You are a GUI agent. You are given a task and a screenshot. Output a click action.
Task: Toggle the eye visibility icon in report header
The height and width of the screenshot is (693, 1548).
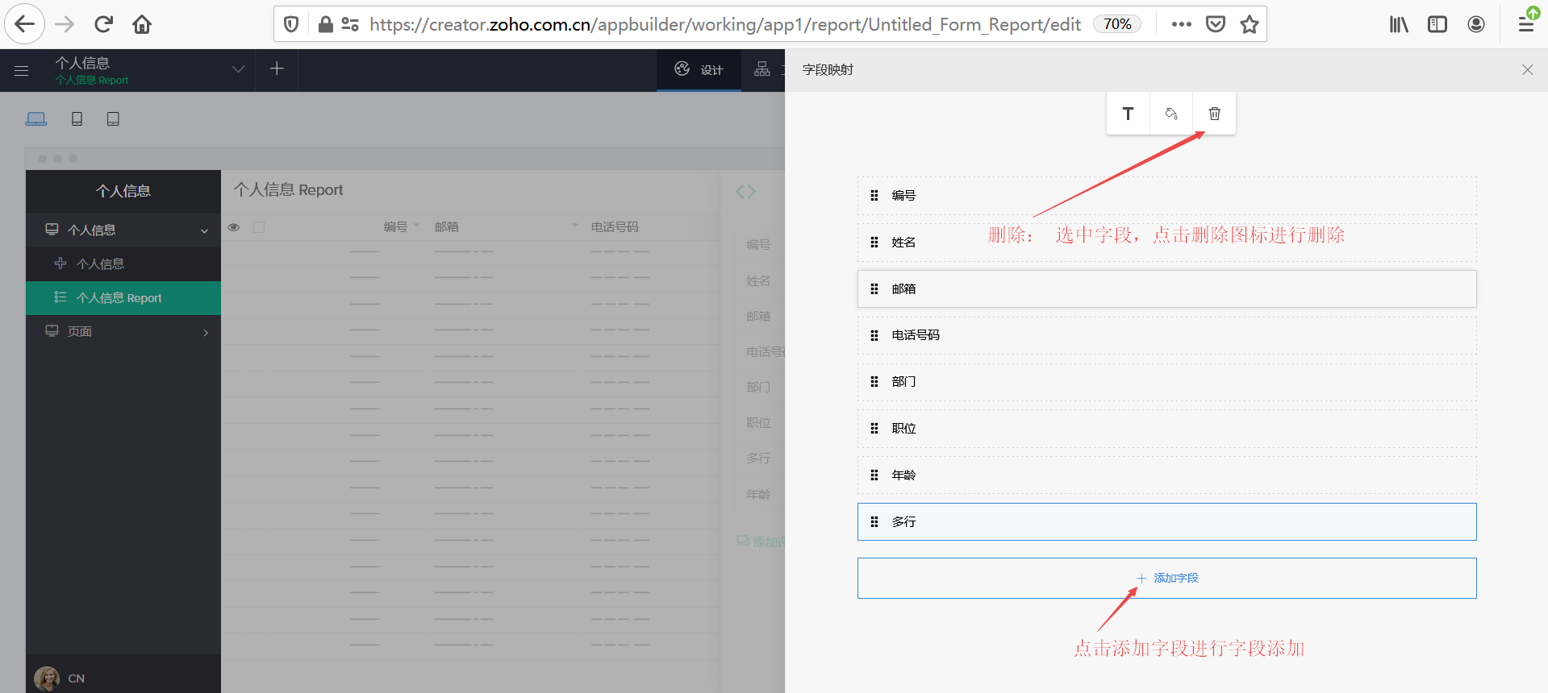click(x=234, y=227)
